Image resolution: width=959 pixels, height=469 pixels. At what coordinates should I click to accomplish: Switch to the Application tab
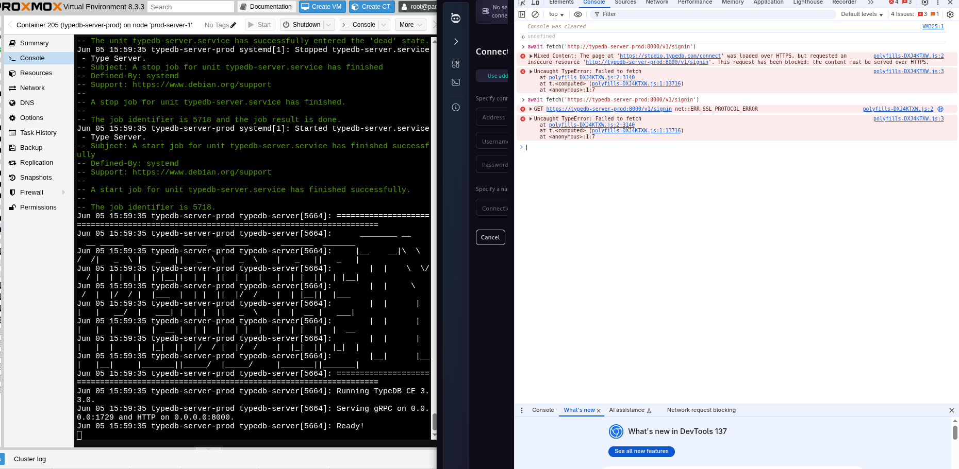pyautogui.click(x=768, y=3)
